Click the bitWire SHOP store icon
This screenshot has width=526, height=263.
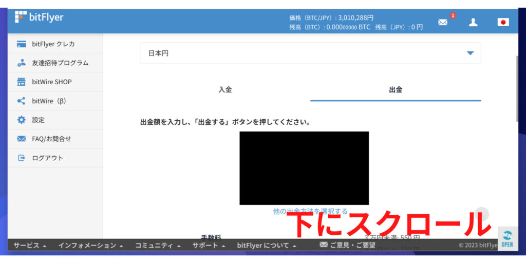[22, 82]
